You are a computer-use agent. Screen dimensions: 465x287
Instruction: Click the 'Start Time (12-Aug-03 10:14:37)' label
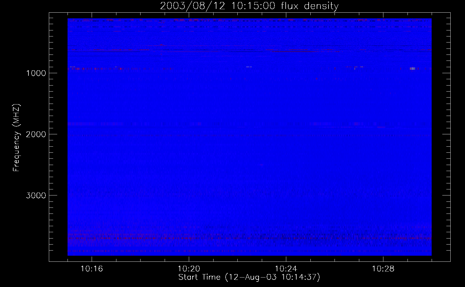click(249, 277)
